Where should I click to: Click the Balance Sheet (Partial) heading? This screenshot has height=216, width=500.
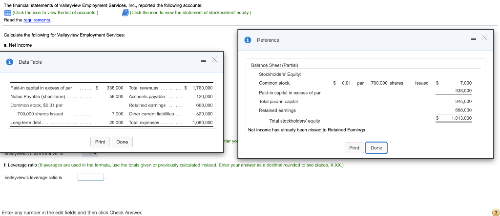(x=274, y=65)
